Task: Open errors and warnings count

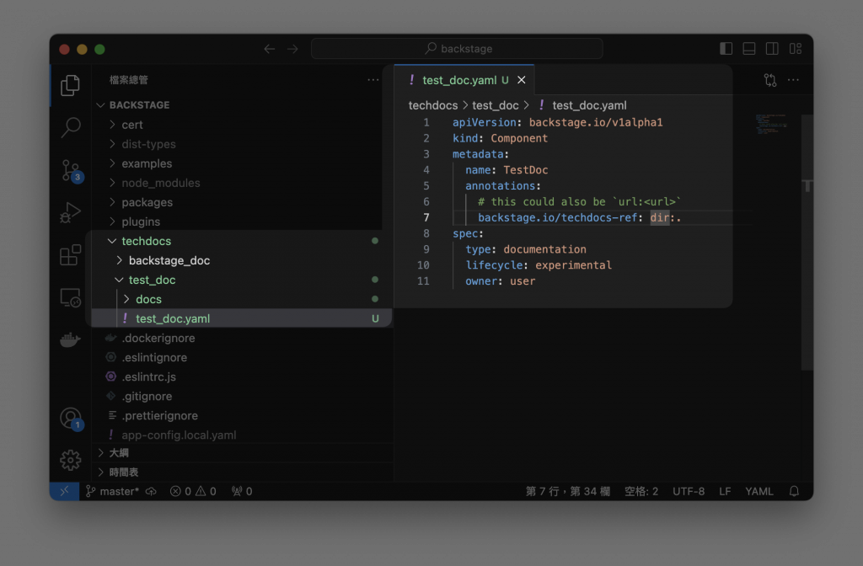Action: (x=193, y=491)
